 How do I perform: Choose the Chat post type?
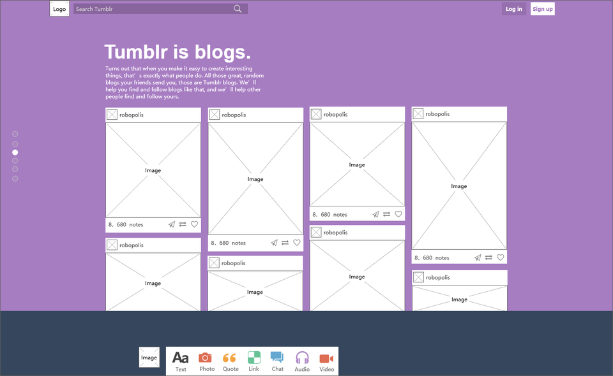277,361
